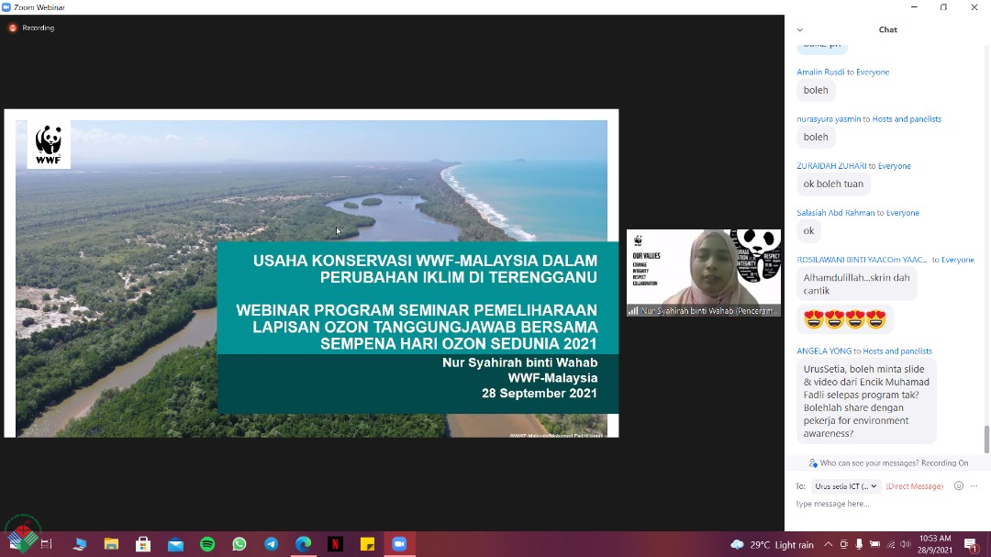Show hidden system tray icons chevron
Image resolution: width=991 pixels, height=557 pixels.
click(x=828, y=544)
